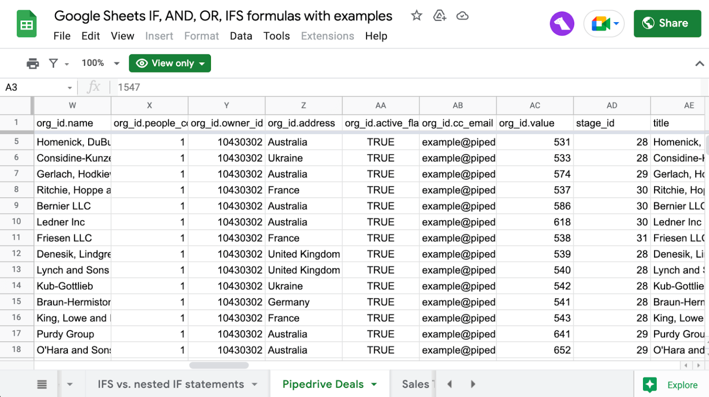Check save status via the cloud icon
The height and width of the screenshot is (397, 709).
[462, 15]
